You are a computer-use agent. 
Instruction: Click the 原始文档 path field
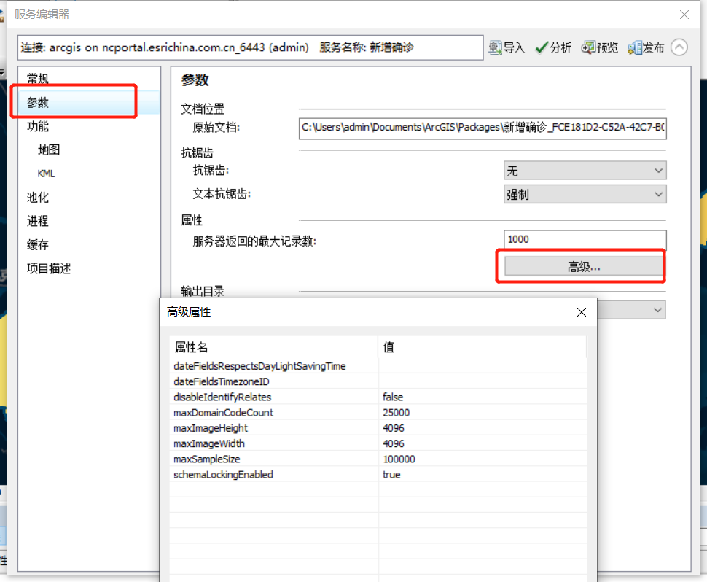pos(483,128)
